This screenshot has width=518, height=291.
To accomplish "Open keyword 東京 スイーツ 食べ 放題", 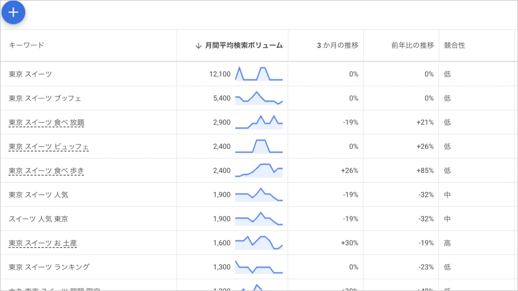I will [x=47, y=122].
